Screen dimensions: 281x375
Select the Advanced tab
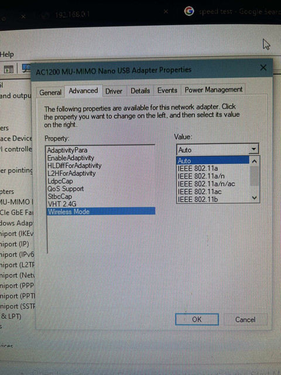83,91
